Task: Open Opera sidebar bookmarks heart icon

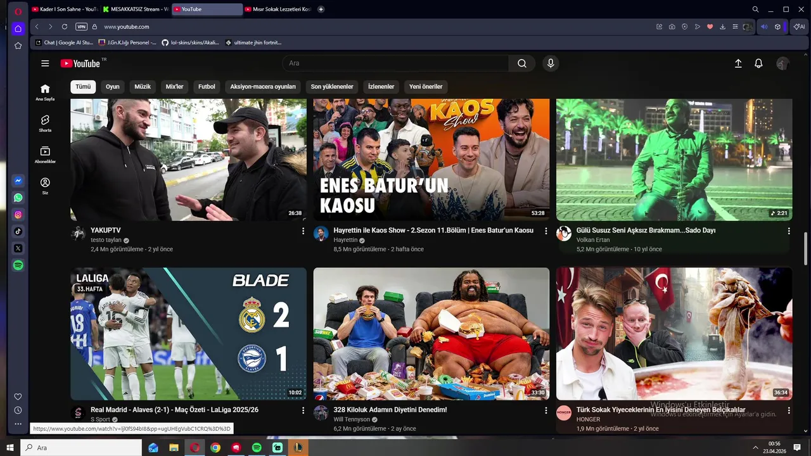Action: click(x=18, y=397)
